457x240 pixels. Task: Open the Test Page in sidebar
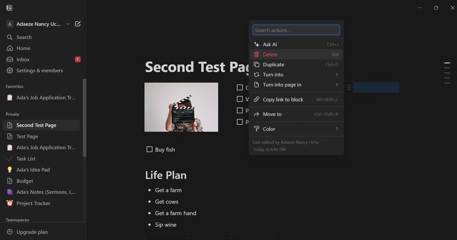(x=27, y=136)
